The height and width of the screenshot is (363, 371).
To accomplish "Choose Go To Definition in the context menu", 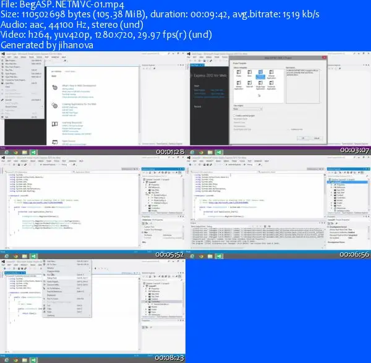I will [x=67, y=288].
